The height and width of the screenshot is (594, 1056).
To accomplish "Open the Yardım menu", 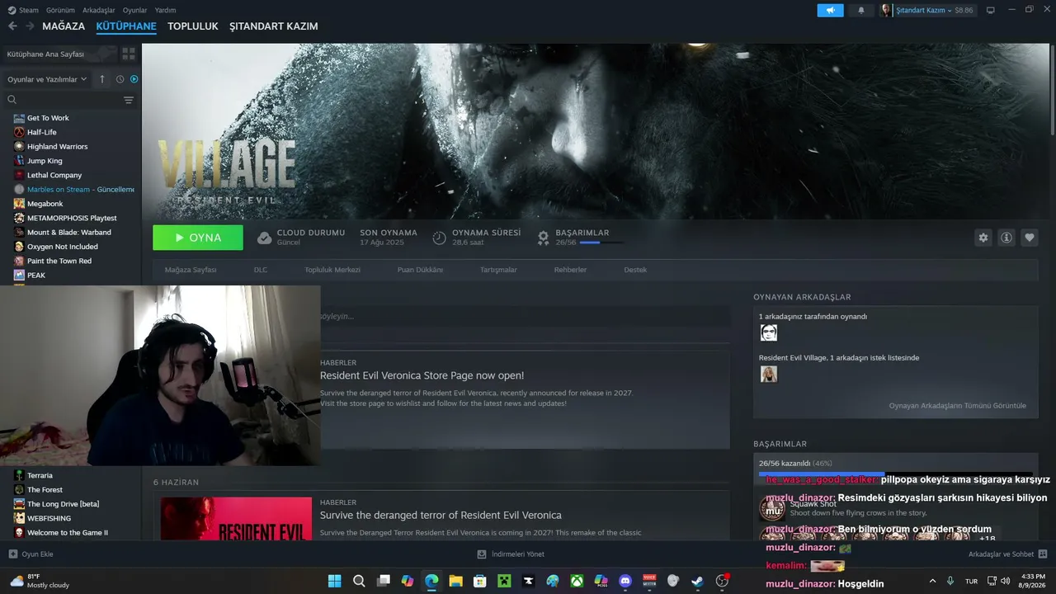I will pos(165,11).
